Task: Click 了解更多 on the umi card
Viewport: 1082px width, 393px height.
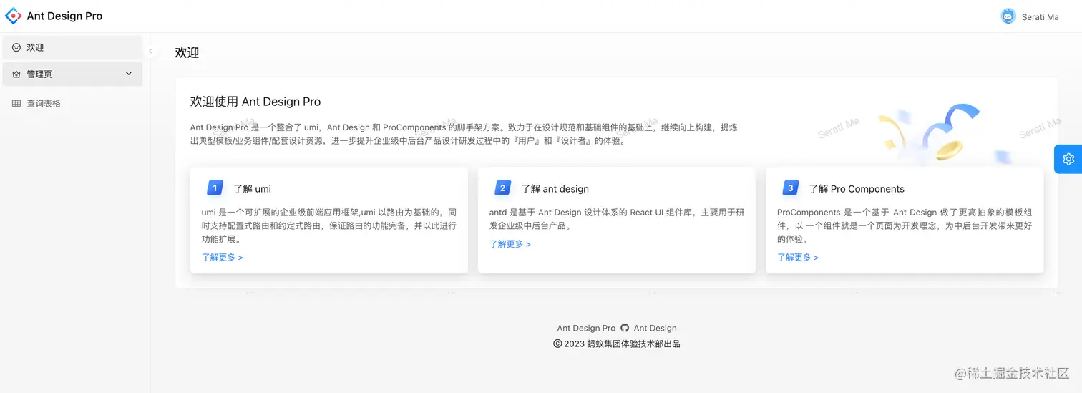Action: point(223,257)
